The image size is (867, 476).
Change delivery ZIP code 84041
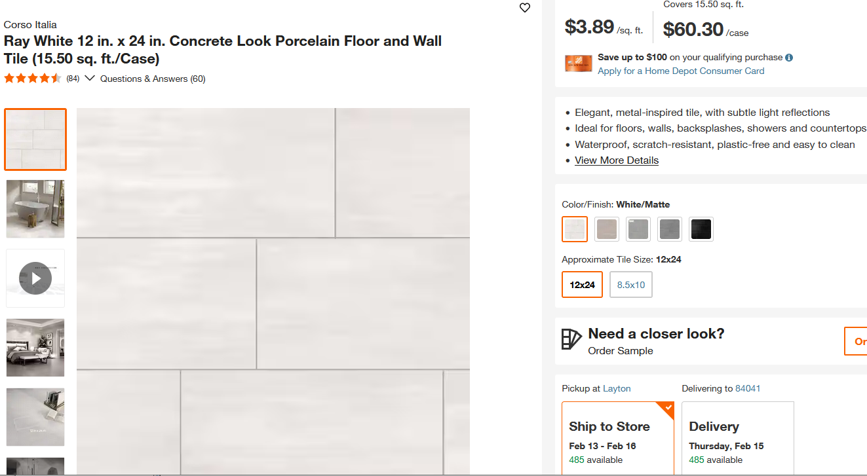pyautogui.click(x=748, y=388)
